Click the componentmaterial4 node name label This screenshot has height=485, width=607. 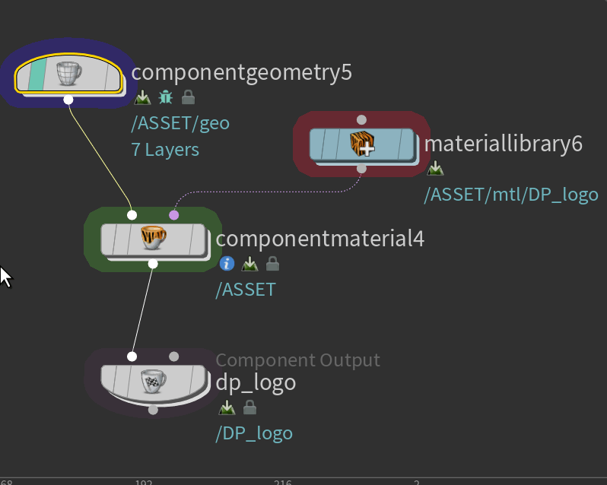319,239
